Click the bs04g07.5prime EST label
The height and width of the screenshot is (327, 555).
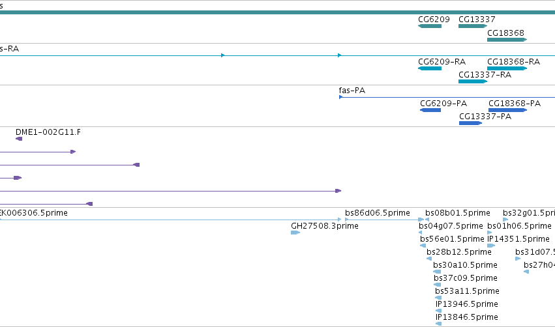point(451,226)
